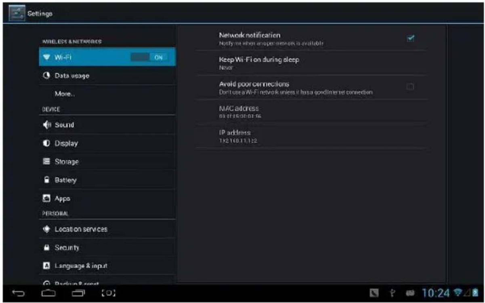The height and width of the screenshot is (303, 485).
Task: Open Backup & reset settings
Action: [x=107, y=280]
